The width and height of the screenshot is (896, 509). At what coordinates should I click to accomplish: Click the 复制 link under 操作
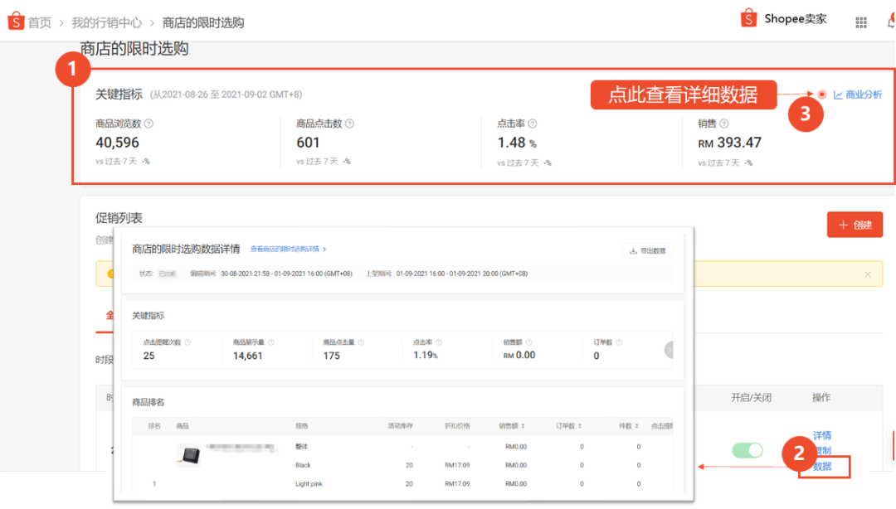click(822, 451)
